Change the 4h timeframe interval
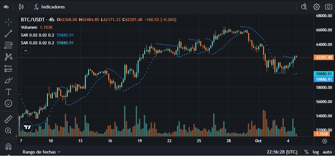Viewport: 335px width, 167px height. pos(6,7)
